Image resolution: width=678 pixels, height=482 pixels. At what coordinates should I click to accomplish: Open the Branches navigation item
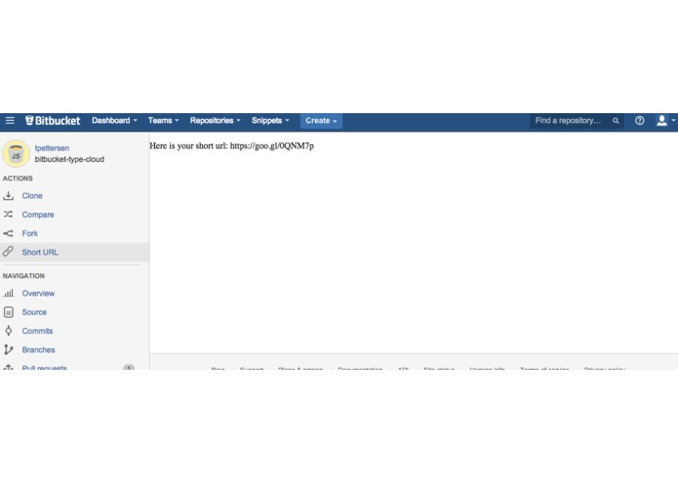38,349
